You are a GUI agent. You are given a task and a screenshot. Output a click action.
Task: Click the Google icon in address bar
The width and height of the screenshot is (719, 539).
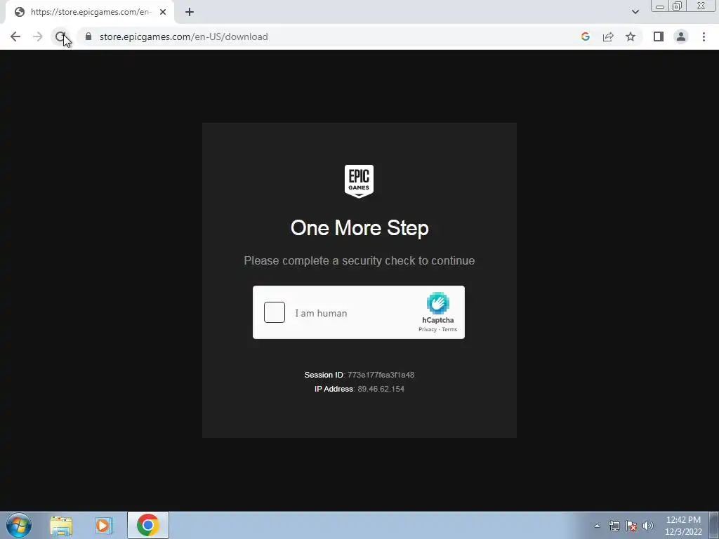585,36
